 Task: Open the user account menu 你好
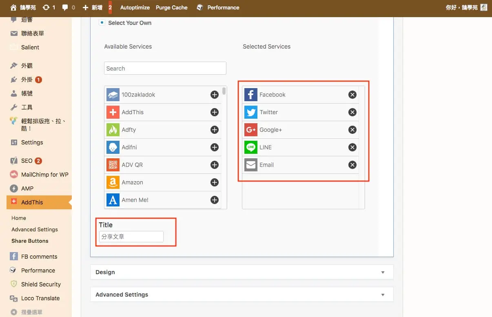tap(466, 7)
